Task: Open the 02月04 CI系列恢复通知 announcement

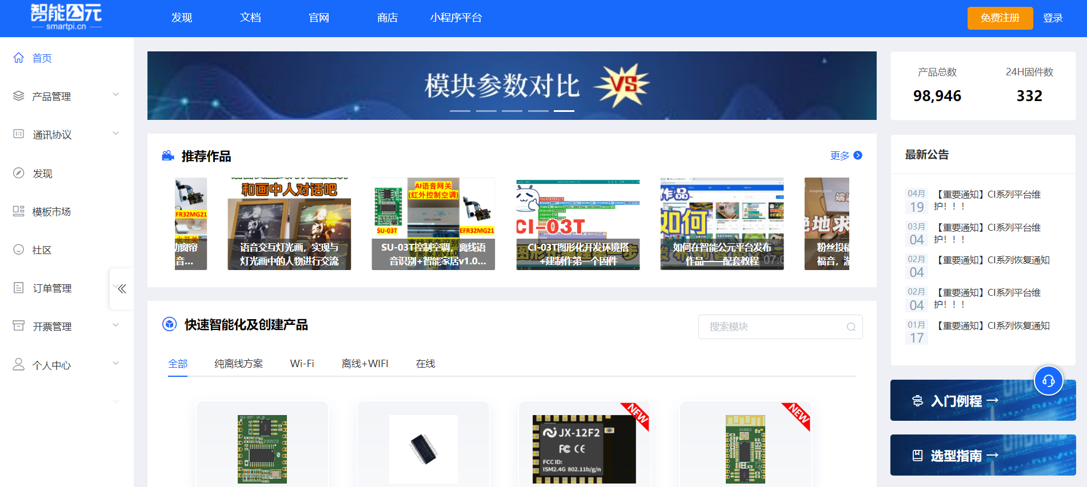Action: (x=983, y=266)
